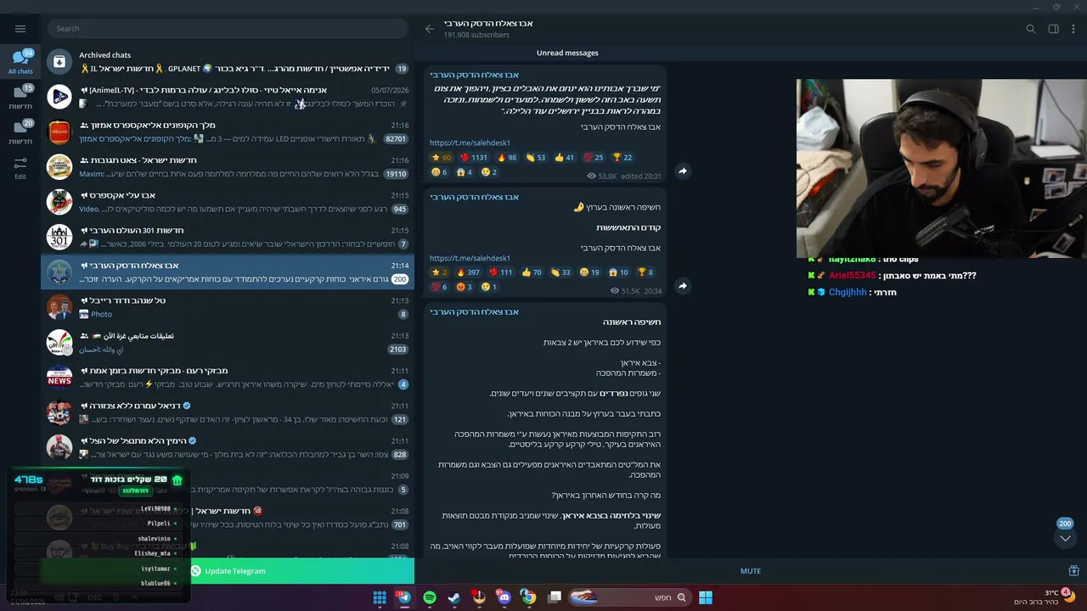Open the Archived chats row
The height and width of the screenshot is (611, 1087).
[x=228, y=61]
